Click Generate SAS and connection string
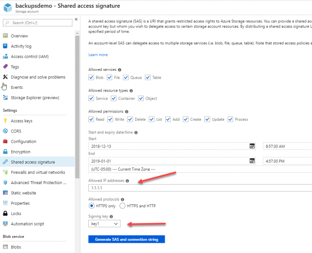Screen dimensions: 312x253 (126, 239)
